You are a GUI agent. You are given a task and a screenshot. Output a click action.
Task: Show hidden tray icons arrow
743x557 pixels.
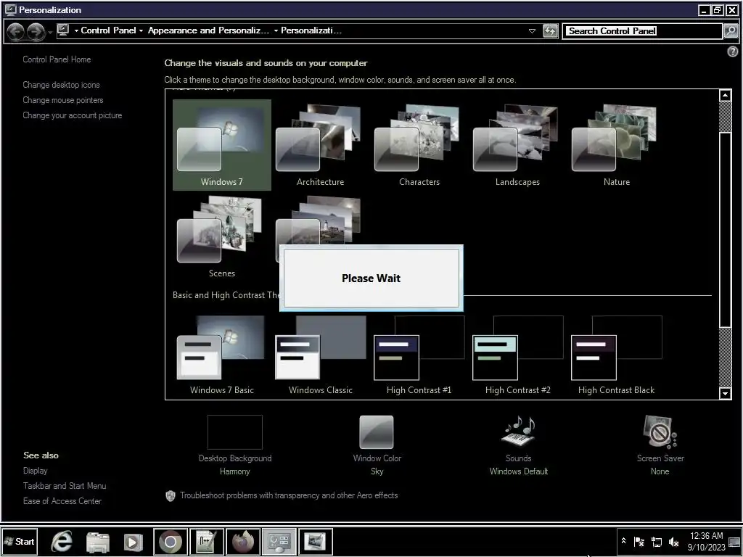(623, 541)
